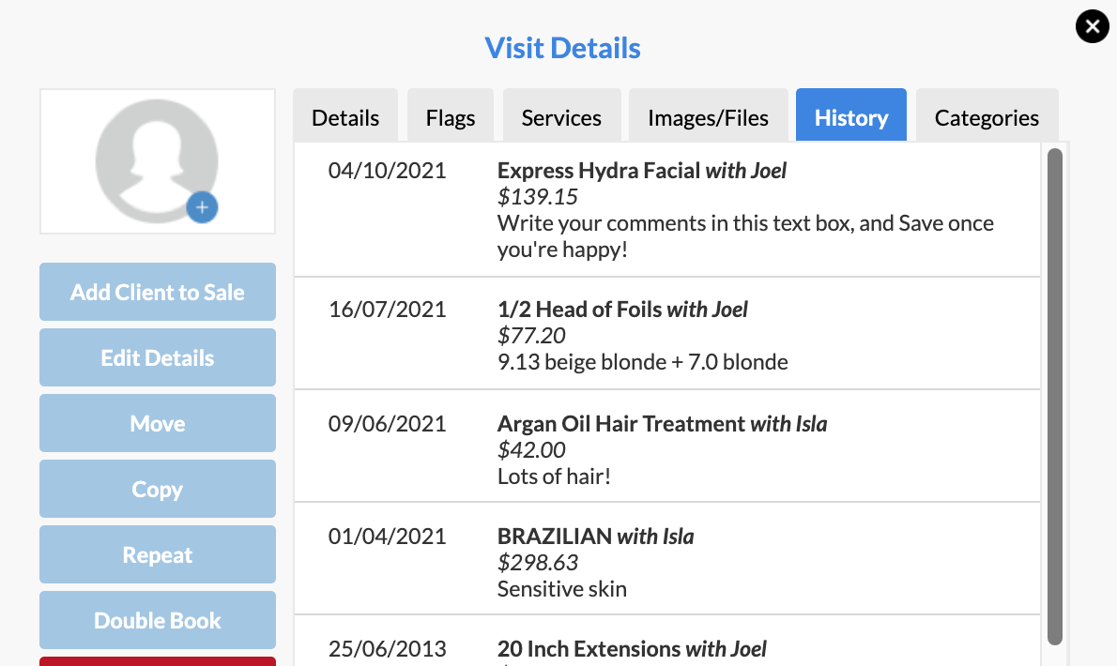
Task: Select the 16/07/2021 date entry
Action: click(387, 310)
